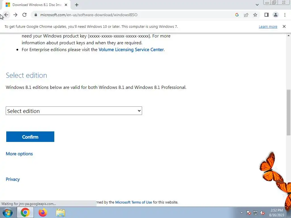Open the Chrome side panel icon
The width and height of the screenshot is (291, 218).
267,15
